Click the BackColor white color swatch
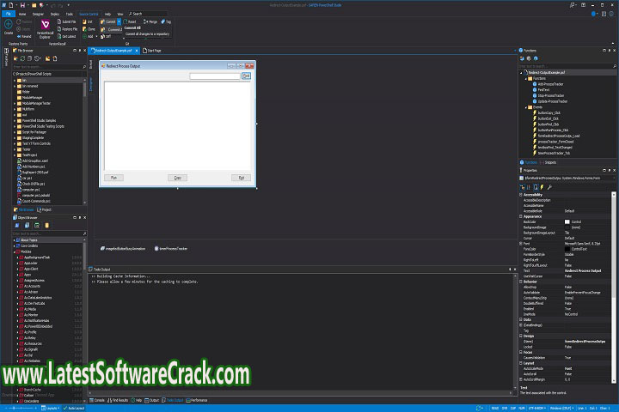Viewport: 619px width, 412px height. 567,222
